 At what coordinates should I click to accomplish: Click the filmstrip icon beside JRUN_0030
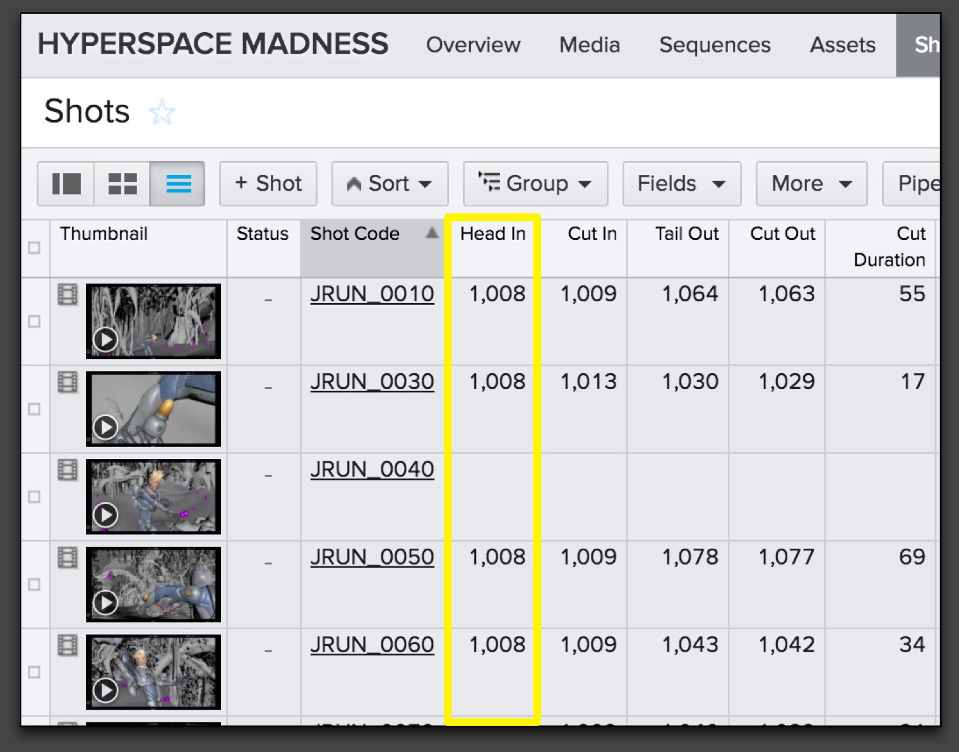pos(68,382)
